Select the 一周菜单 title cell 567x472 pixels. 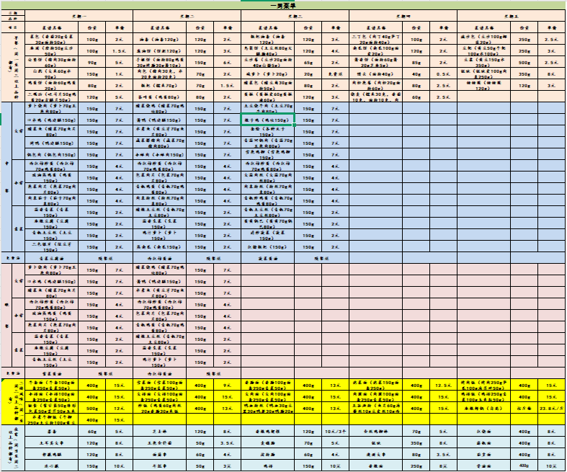pos(283,5)
